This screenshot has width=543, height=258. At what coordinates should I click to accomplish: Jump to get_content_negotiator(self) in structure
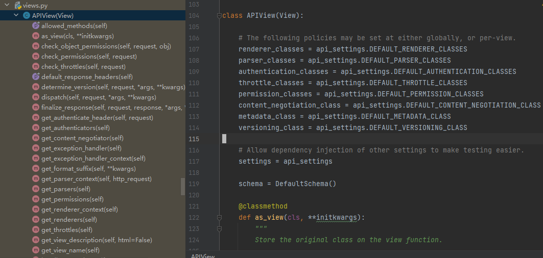82,138
